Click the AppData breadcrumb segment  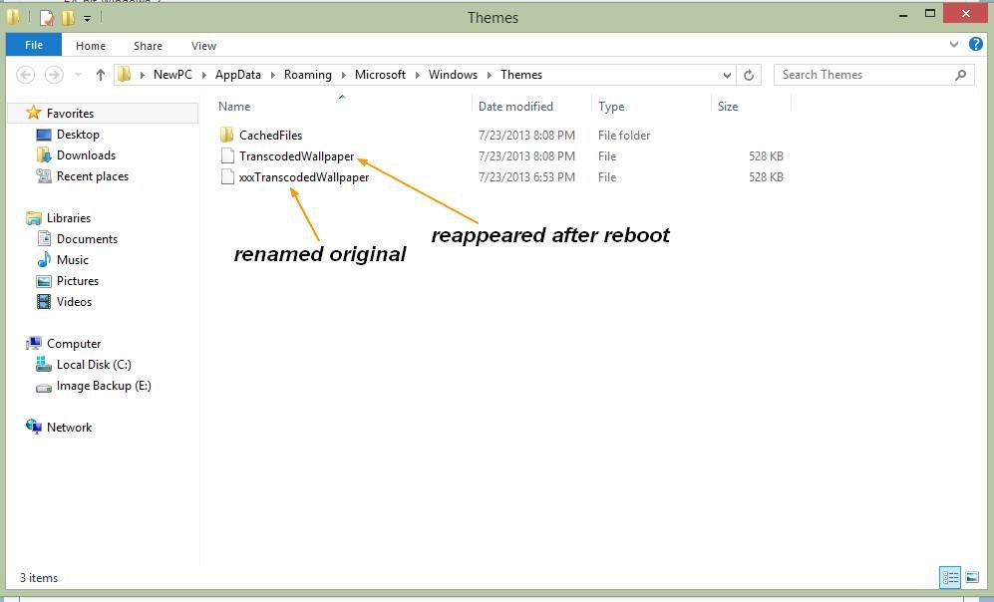click(x=237, y=75)
